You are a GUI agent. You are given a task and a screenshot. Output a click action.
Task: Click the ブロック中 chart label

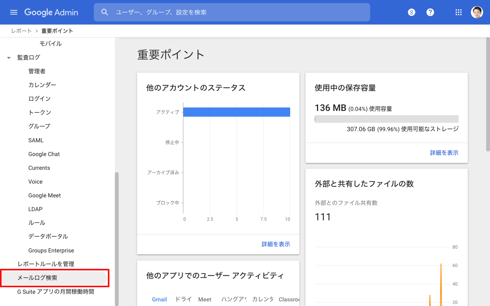(x=168, y=203)
